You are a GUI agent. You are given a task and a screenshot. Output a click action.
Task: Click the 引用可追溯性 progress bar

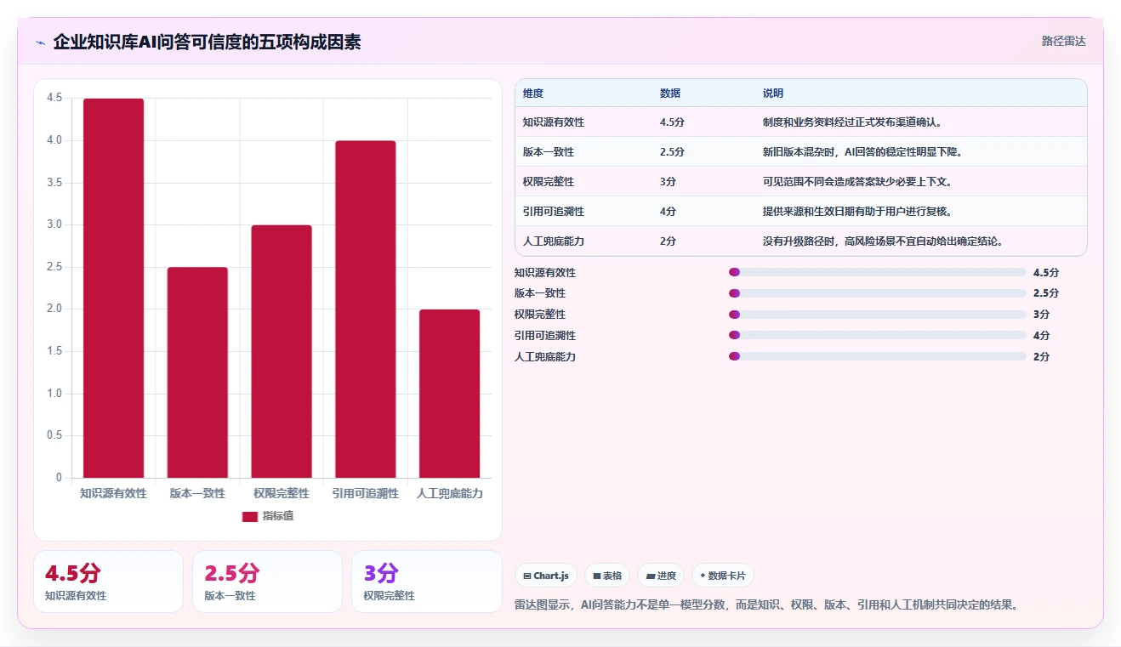click(878, 335)
